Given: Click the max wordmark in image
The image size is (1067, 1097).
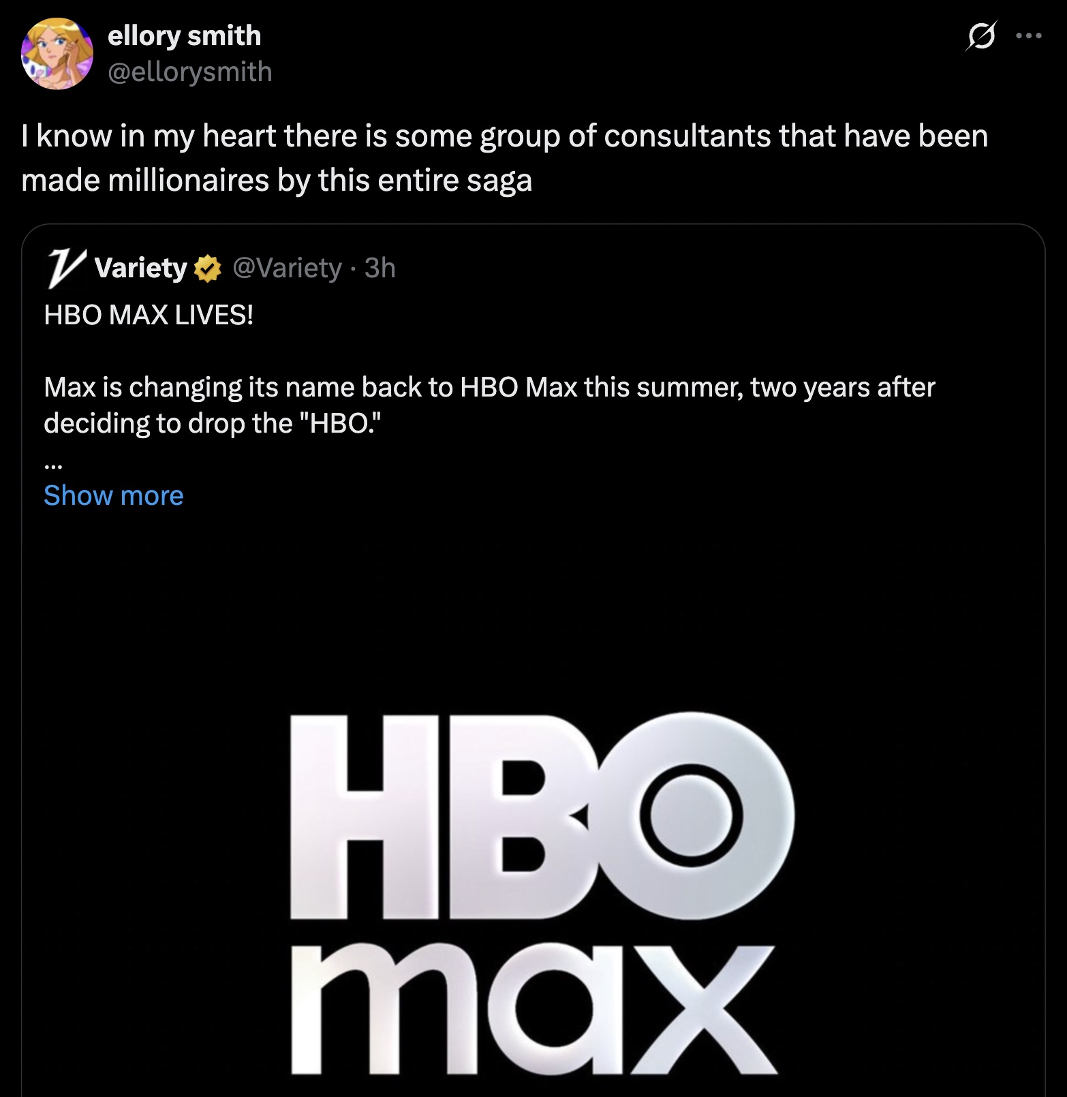Looking at the screenshot, I should click(533, 1009).
